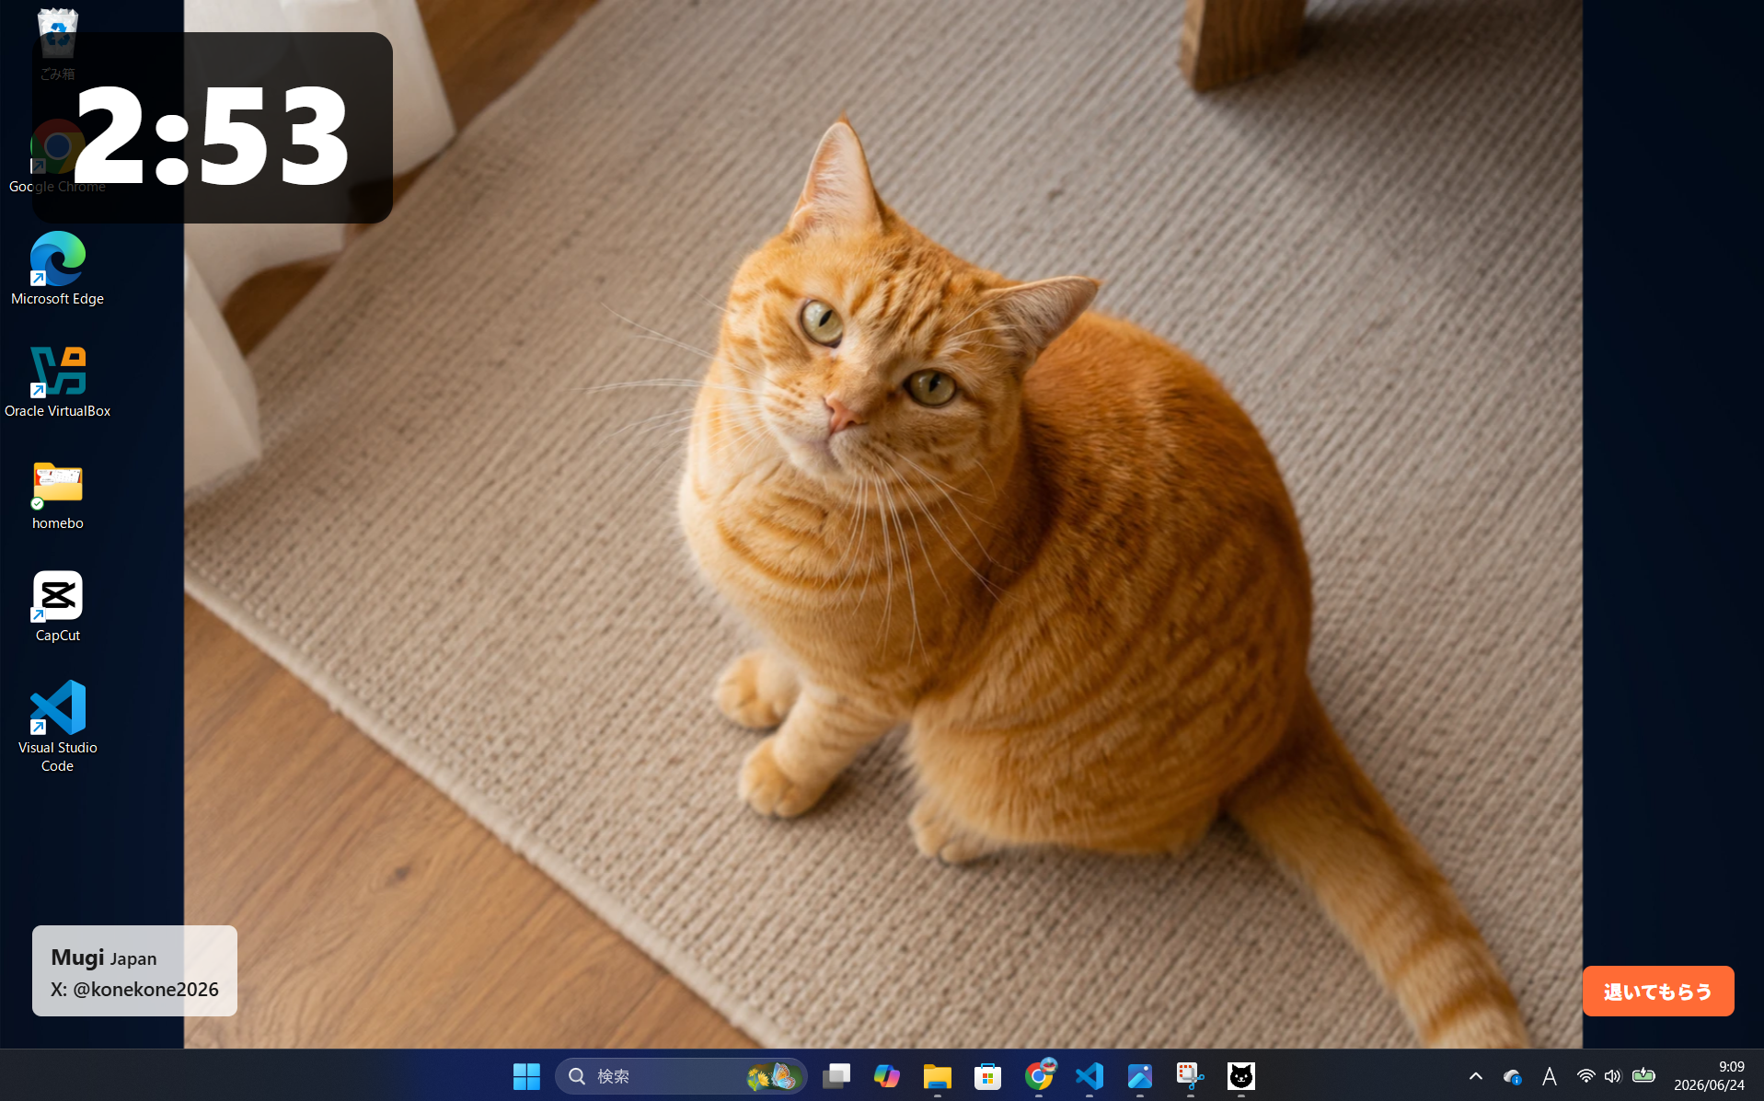Open the Photos app on the taskbar
This screenshot has width=1764, height=1101.
point(1140,1076)
